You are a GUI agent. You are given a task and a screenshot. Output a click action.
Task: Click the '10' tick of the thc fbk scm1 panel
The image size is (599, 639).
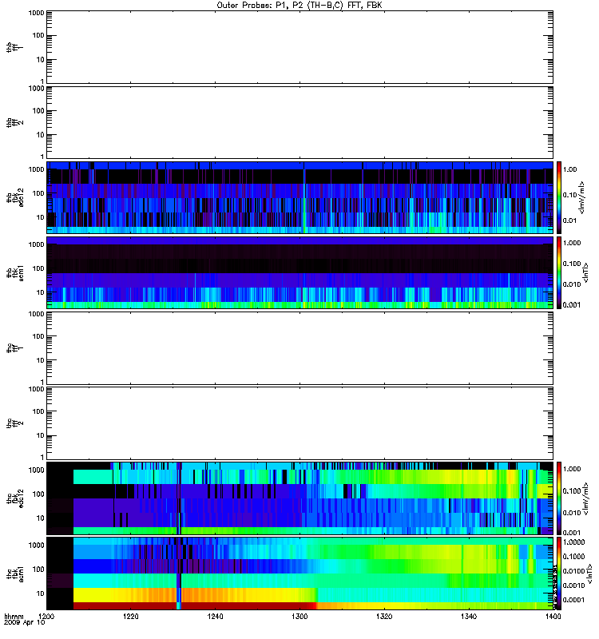click(40, 593)
